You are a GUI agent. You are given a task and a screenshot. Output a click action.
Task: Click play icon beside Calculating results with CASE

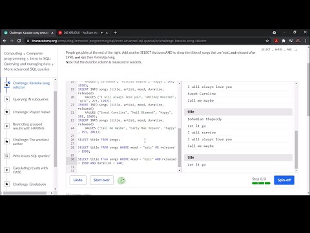click(x=7, y=170)
